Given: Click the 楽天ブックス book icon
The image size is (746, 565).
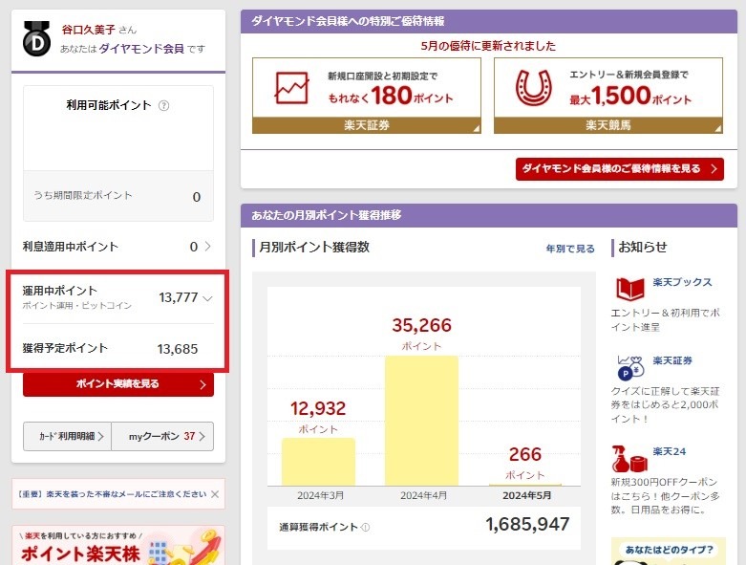Looking at the screenshot, I should (x=629, y=289).
